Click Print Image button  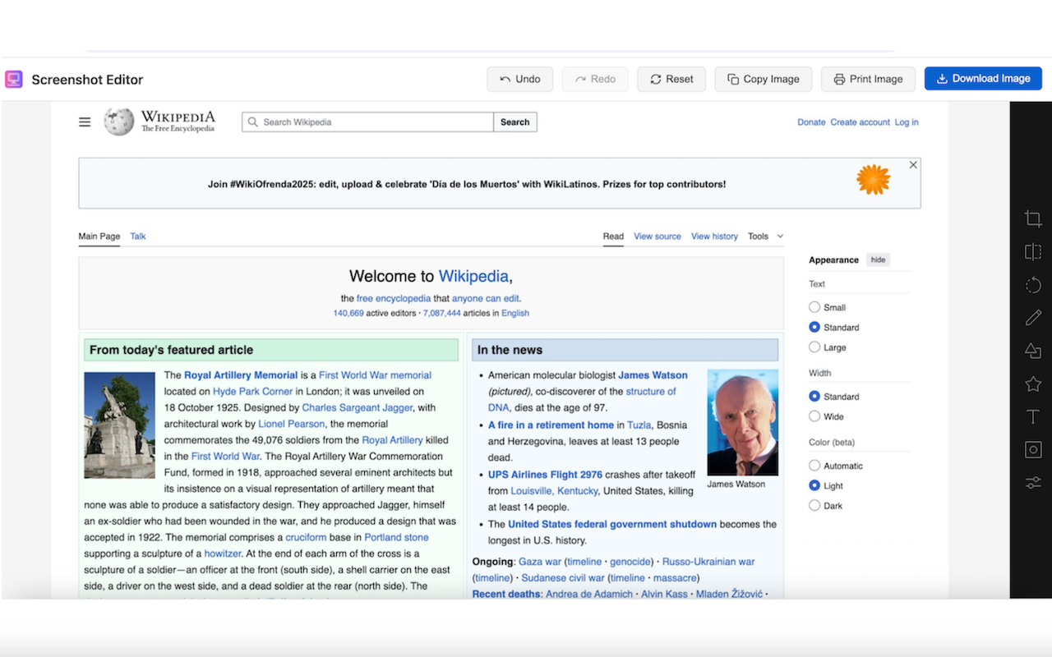point(868,79)
